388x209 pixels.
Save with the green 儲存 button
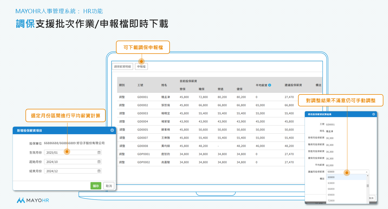click(96, 186)
